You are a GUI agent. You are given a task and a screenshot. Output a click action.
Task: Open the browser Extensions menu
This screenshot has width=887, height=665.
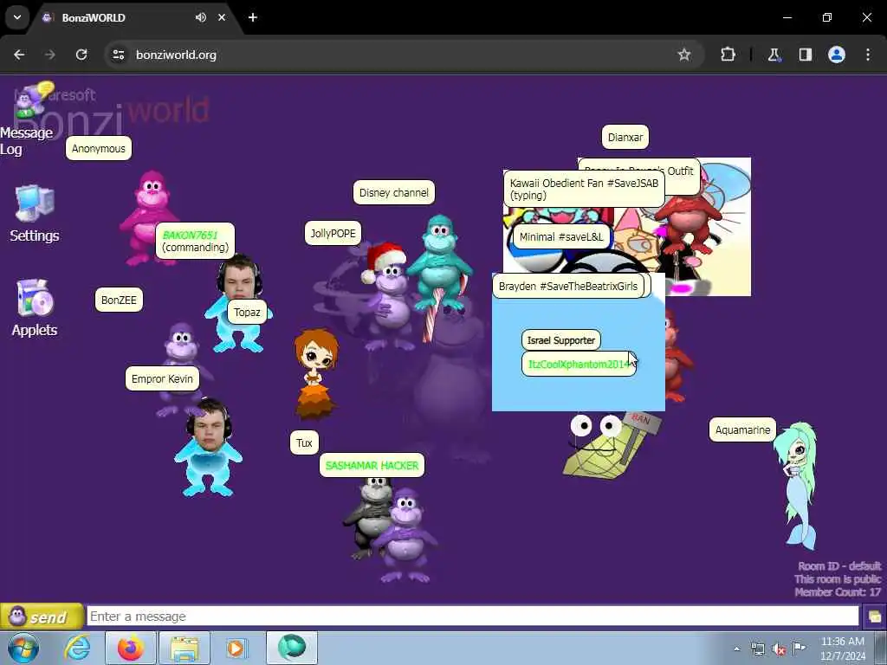point(728,55)
